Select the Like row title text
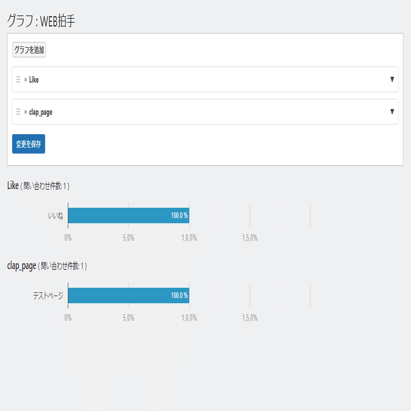Viewport: 411px width, 411px height. (x=34, y=80)
